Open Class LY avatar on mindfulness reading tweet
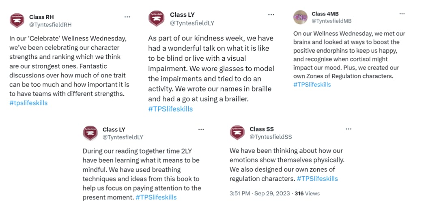Screen dimensions: 424x214 click(90, 133)
